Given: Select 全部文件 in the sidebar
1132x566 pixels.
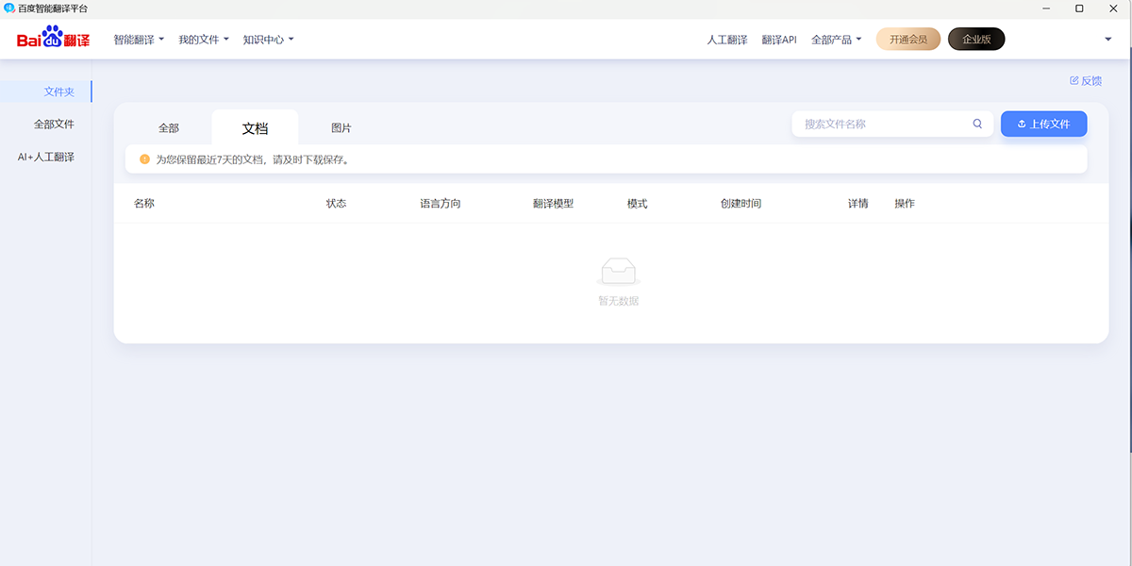Looking at the screenshot, I should pyautogui.click(x=54, y=124).
